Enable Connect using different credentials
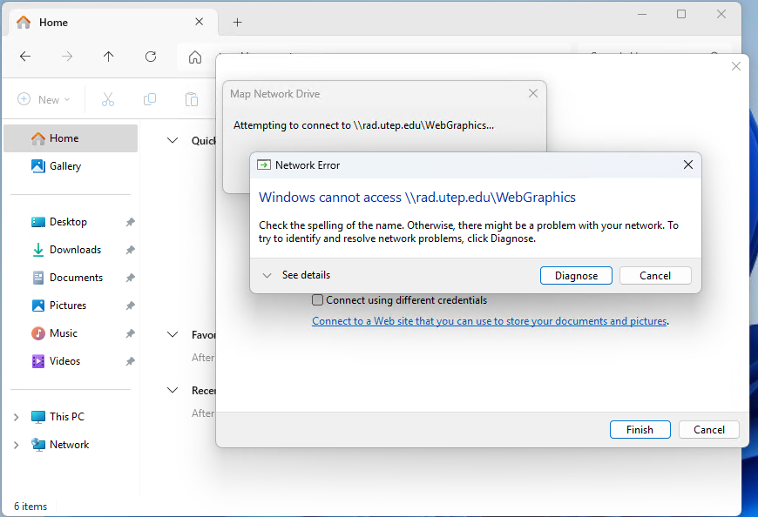The width and height of the screenshot is (758, 517). [x=318, y=300]
